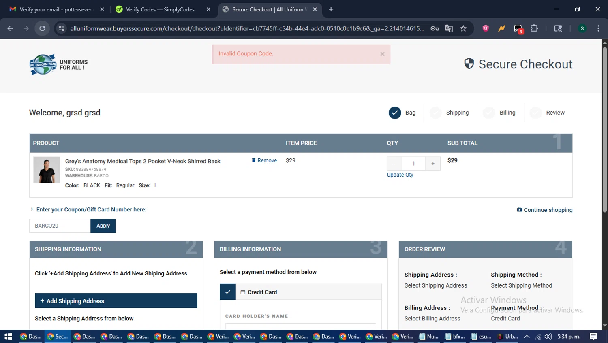Open the product thumbnail image
Viewport: 608px width, 343px height.
[47, 170]
